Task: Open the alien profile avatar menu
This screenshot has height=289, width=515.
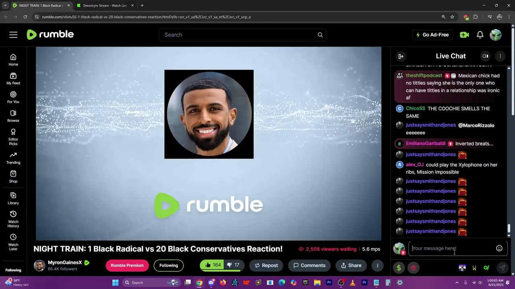Action: pyautogui.click(x=496, y=35)
